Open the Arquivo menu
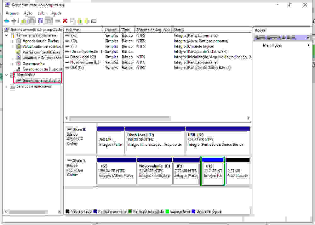The image size is (315, 225). point(12,13)
